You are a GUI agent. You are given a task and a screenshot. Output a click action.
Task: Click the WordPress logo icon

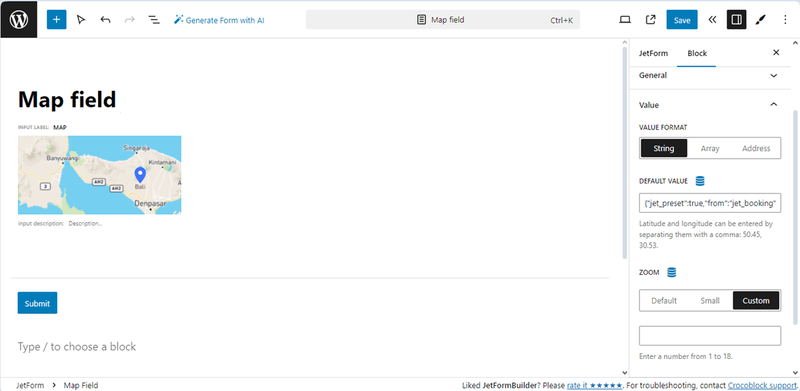point(19,19)
